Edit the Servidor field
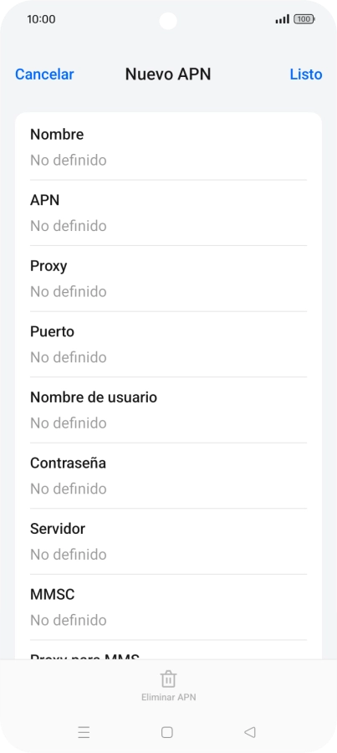The height and width of the screenshot is (753, 337). (169, 541)
